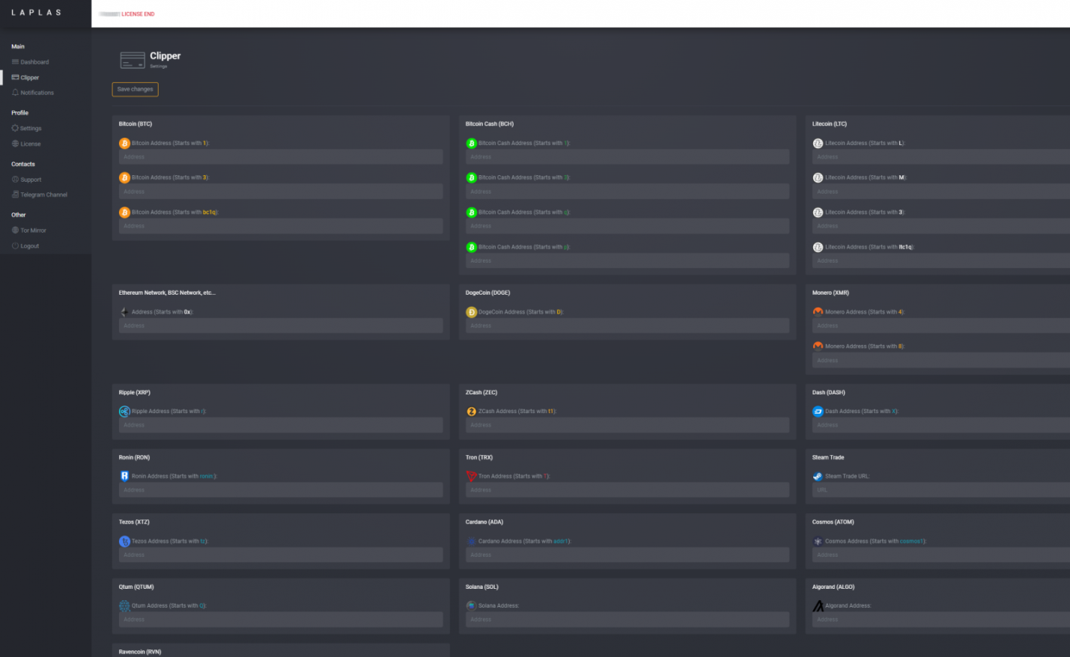Click Litecoin icon for 'Starts with L'
1070x657 pixels.
coord(818,143)
